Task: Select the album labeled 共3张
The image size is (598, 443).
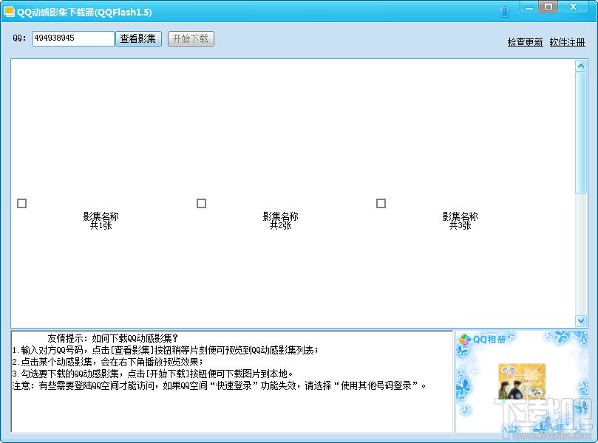Action: click(x=460, y=221)
